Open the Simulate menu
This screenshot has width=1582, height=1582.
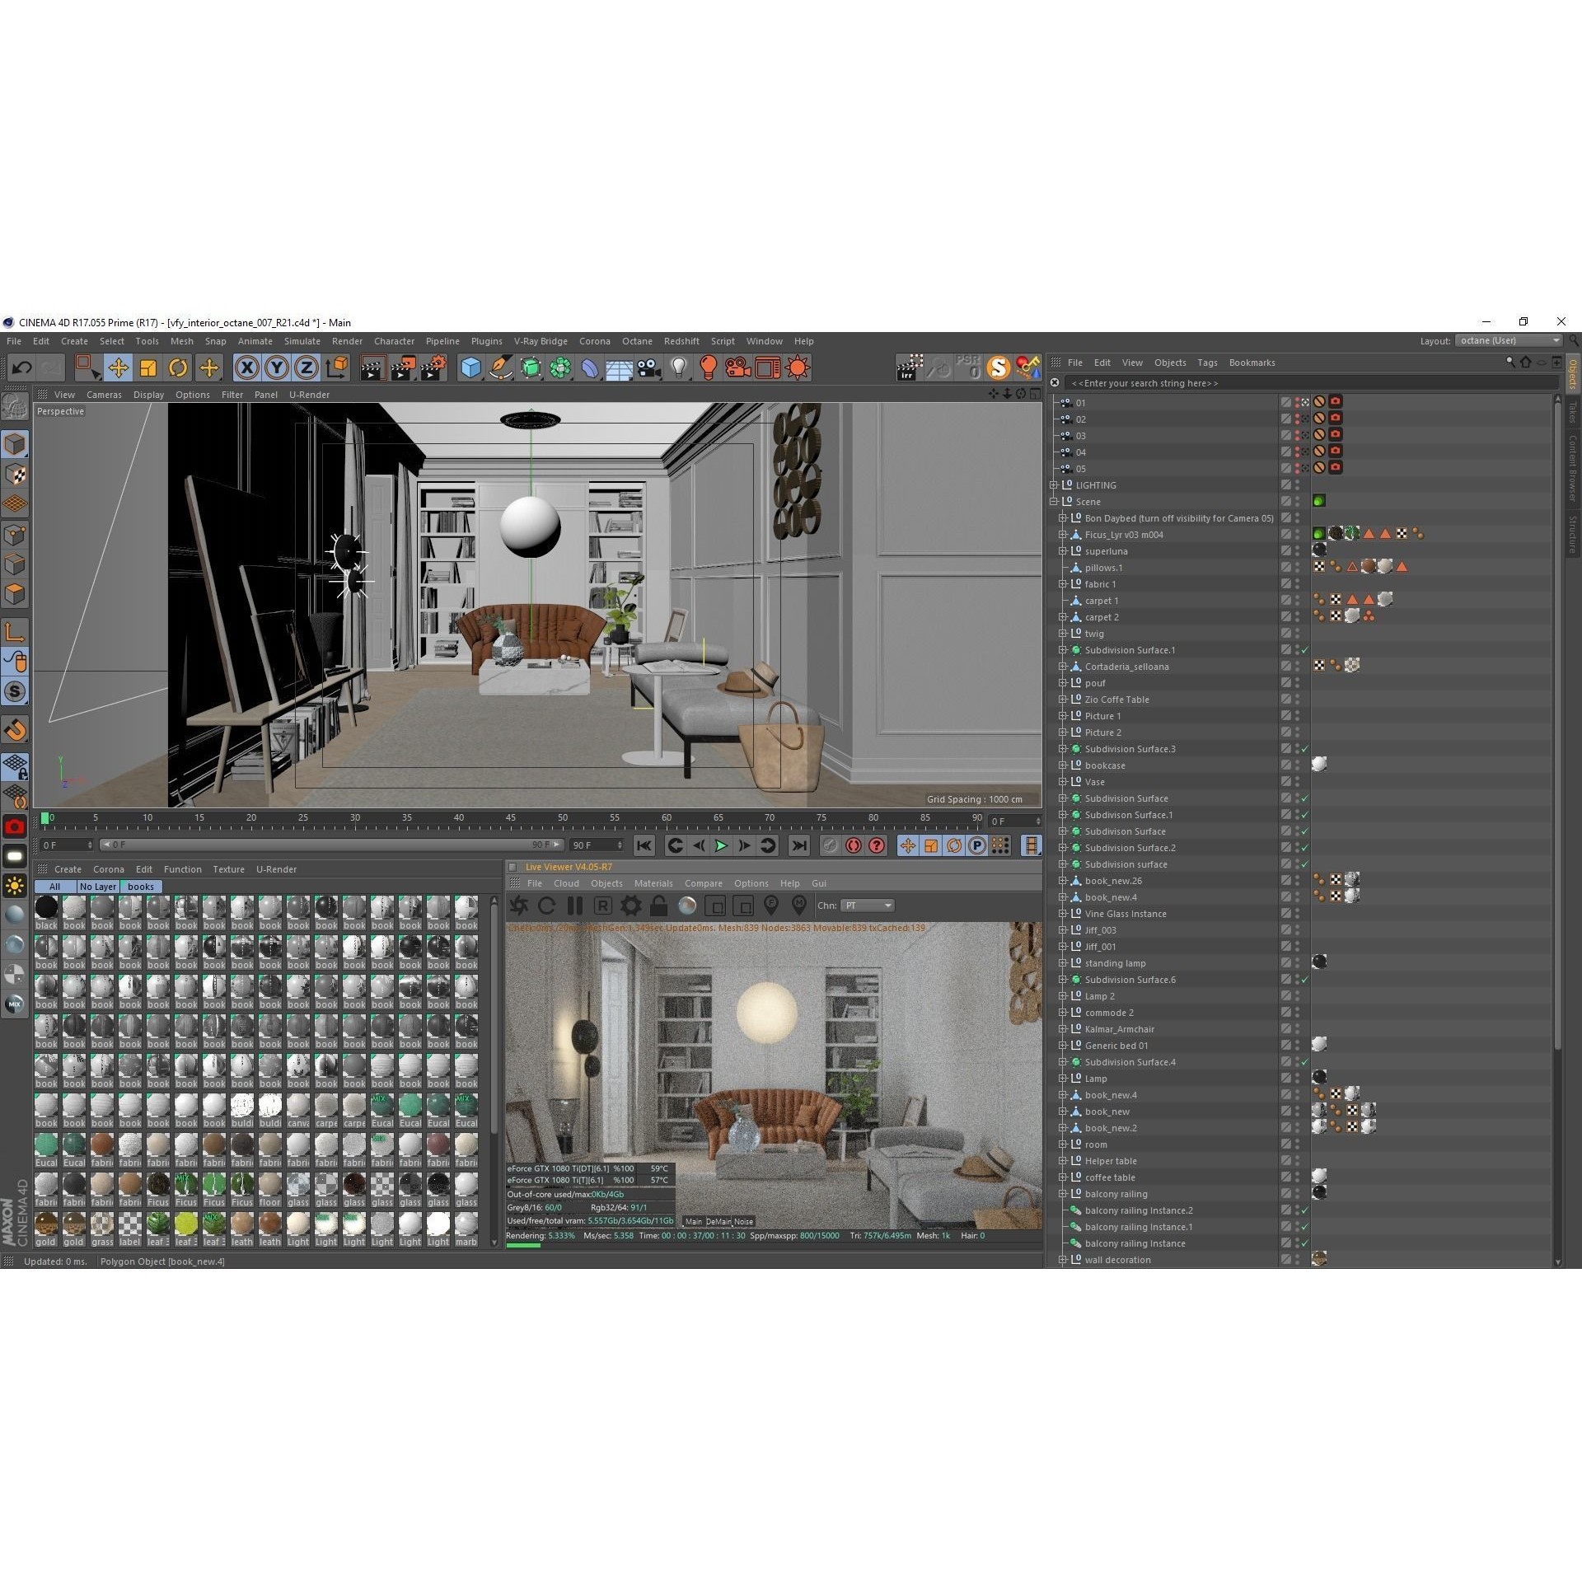click(x=302, y=341)
